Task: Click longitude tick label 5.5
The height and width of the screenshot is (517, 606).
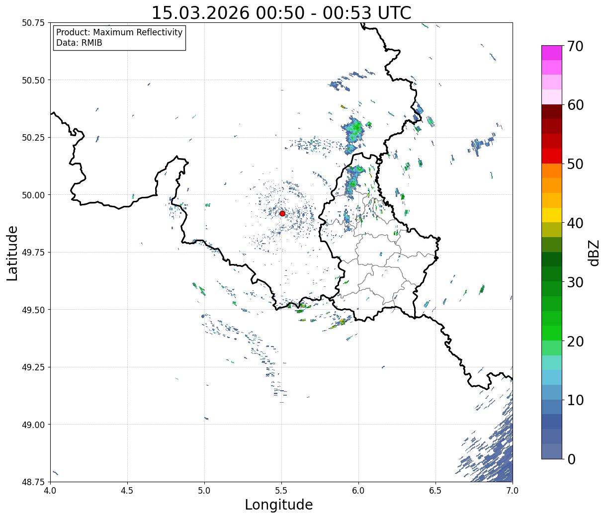Action: 281,491
